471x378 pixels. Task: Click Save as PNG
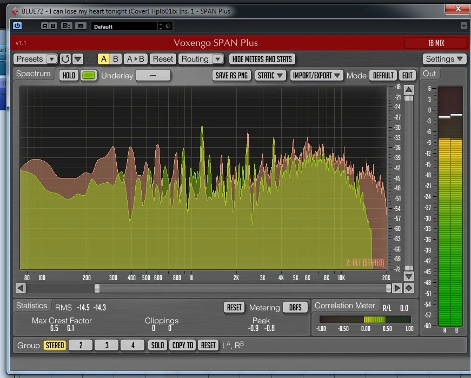point(231,75)
